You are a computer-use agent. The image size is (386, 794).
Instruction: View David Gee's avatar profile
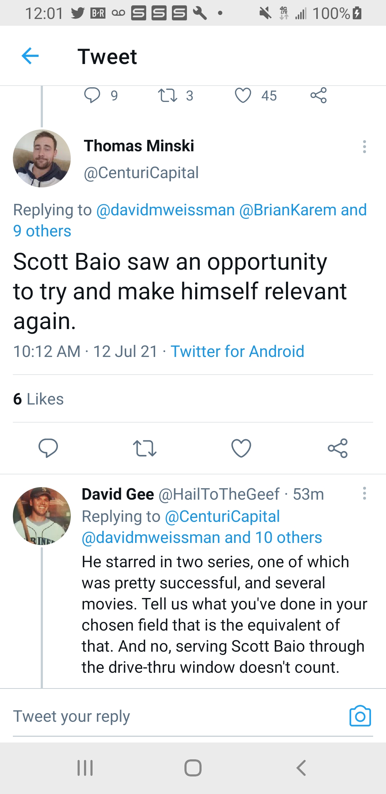pyautogui.click(x=42, y=516)
